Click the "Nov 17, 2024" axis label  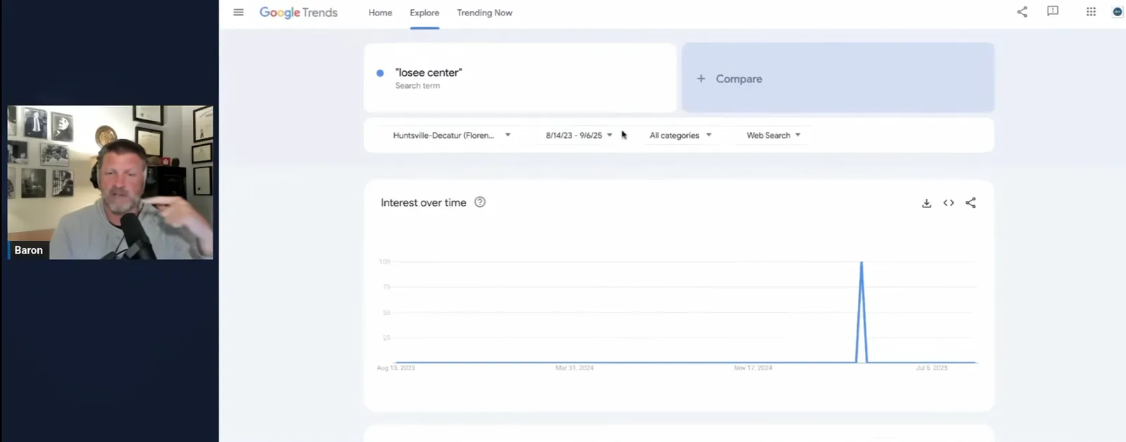(753, 368)
